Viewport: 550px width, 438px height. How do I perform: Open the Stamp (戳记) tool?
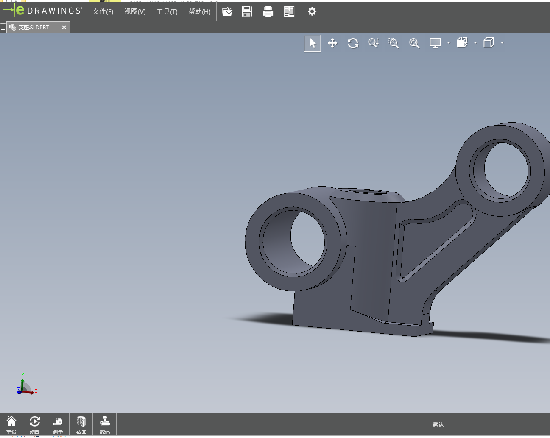click(104, 424)
